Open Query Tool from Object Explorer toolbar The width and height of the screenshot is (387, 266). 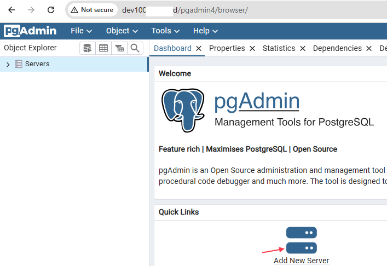(88, 48)
